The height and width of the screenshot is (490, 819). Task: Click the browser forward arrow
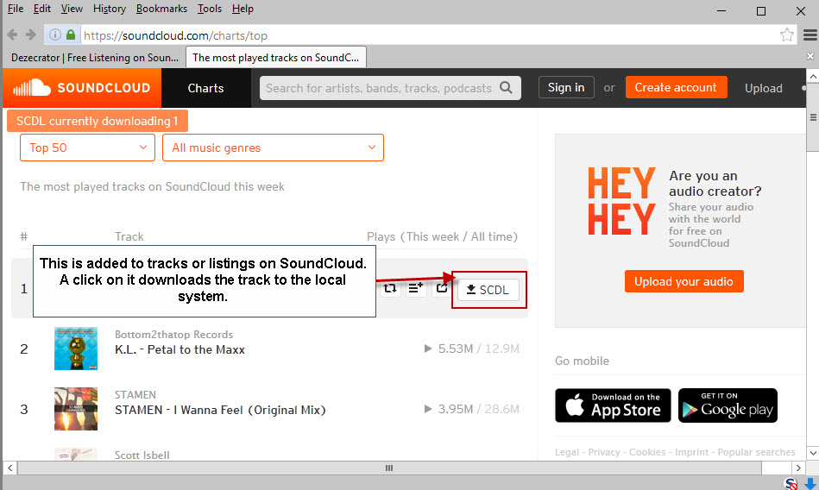(x=31, y=35)
